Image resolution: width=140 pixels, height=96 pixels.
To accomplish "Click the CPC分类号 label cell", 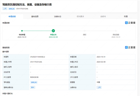I will point(82,77).
